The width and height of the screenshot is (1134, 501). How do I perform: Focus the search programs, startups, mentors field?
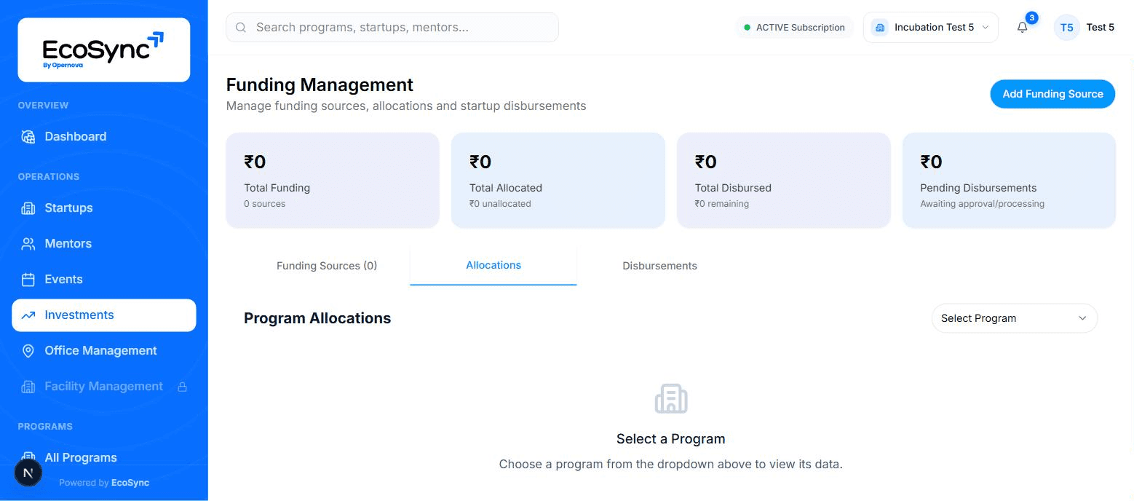tap(392, 28)
